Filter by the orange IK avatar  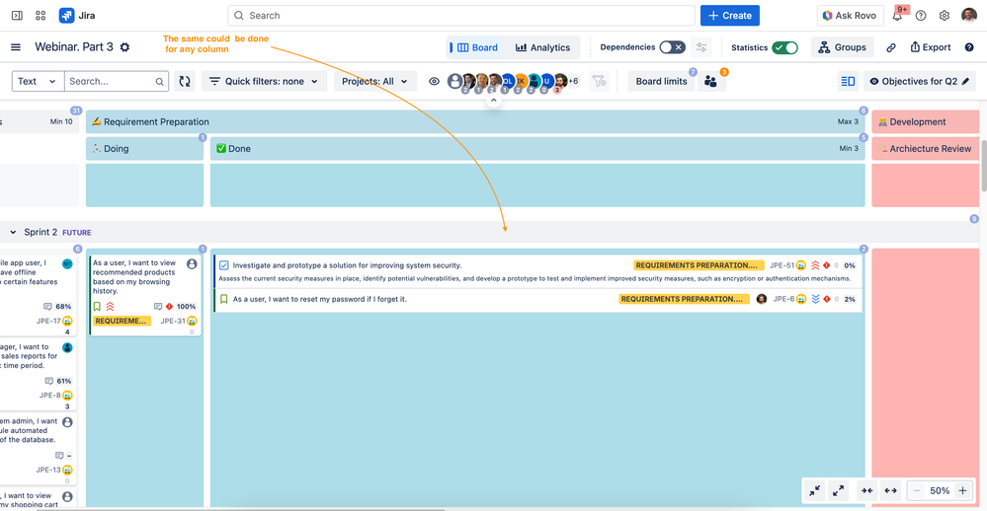[521, 81]
